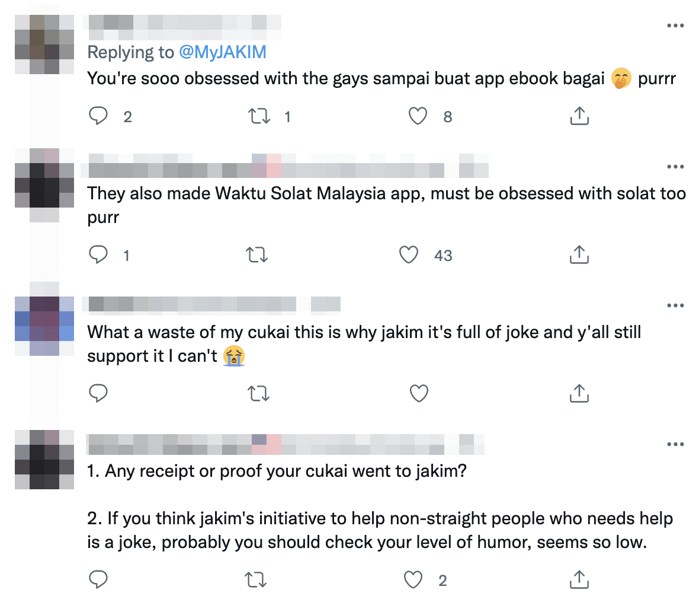Share the Waktu Solat Malaysia tweet
The image size is (699, 599).
pos(579,255)
